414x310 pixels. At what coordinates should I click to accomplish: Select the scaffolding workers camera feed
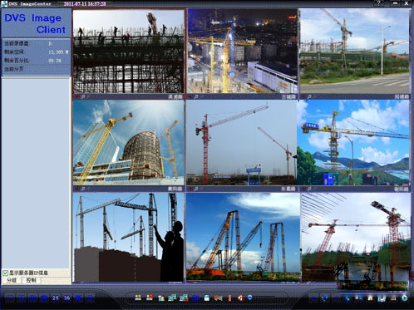click(128, 52)
